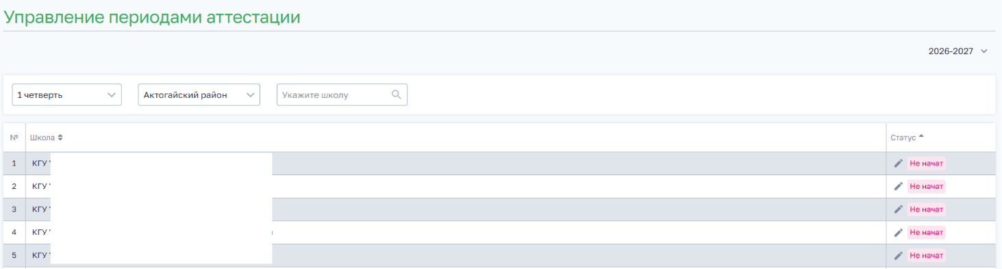The height and width of the screenshot is (269, 1002).
Task: Click Не начат status in row 5
Action: coord(926,256)
